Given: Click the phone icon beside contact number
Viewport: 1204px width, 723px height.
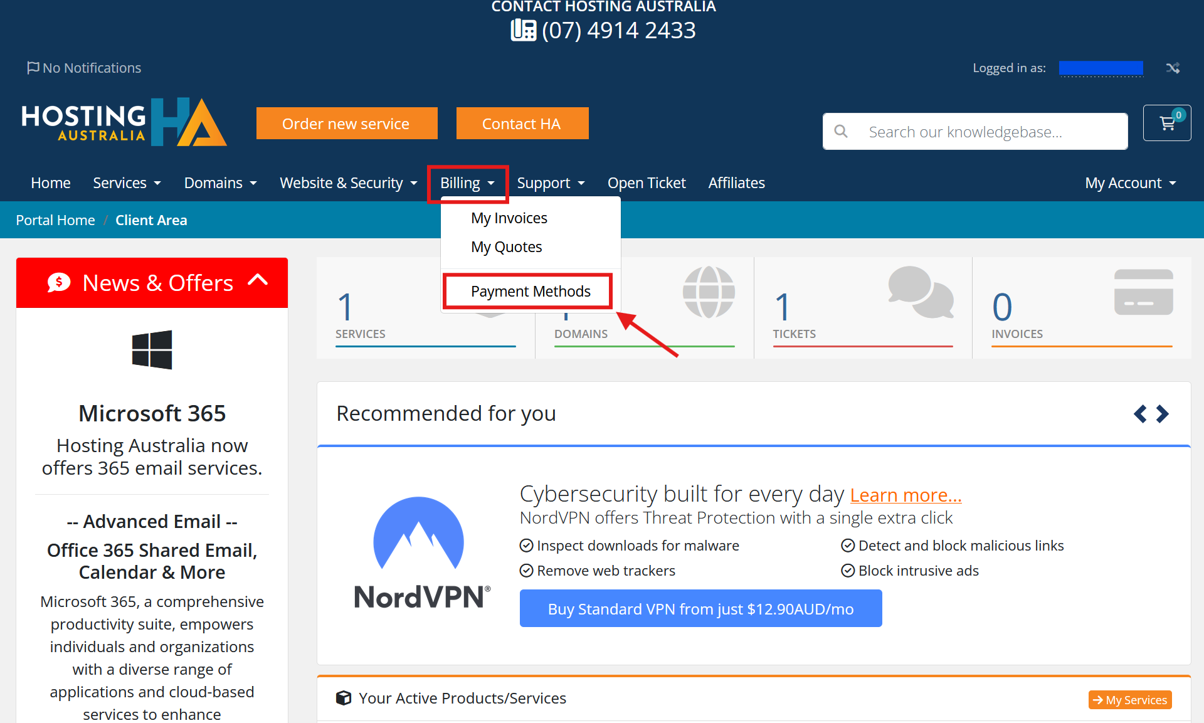Looking at the screenshot, I should pyautogui.click(x=524, y=30).
